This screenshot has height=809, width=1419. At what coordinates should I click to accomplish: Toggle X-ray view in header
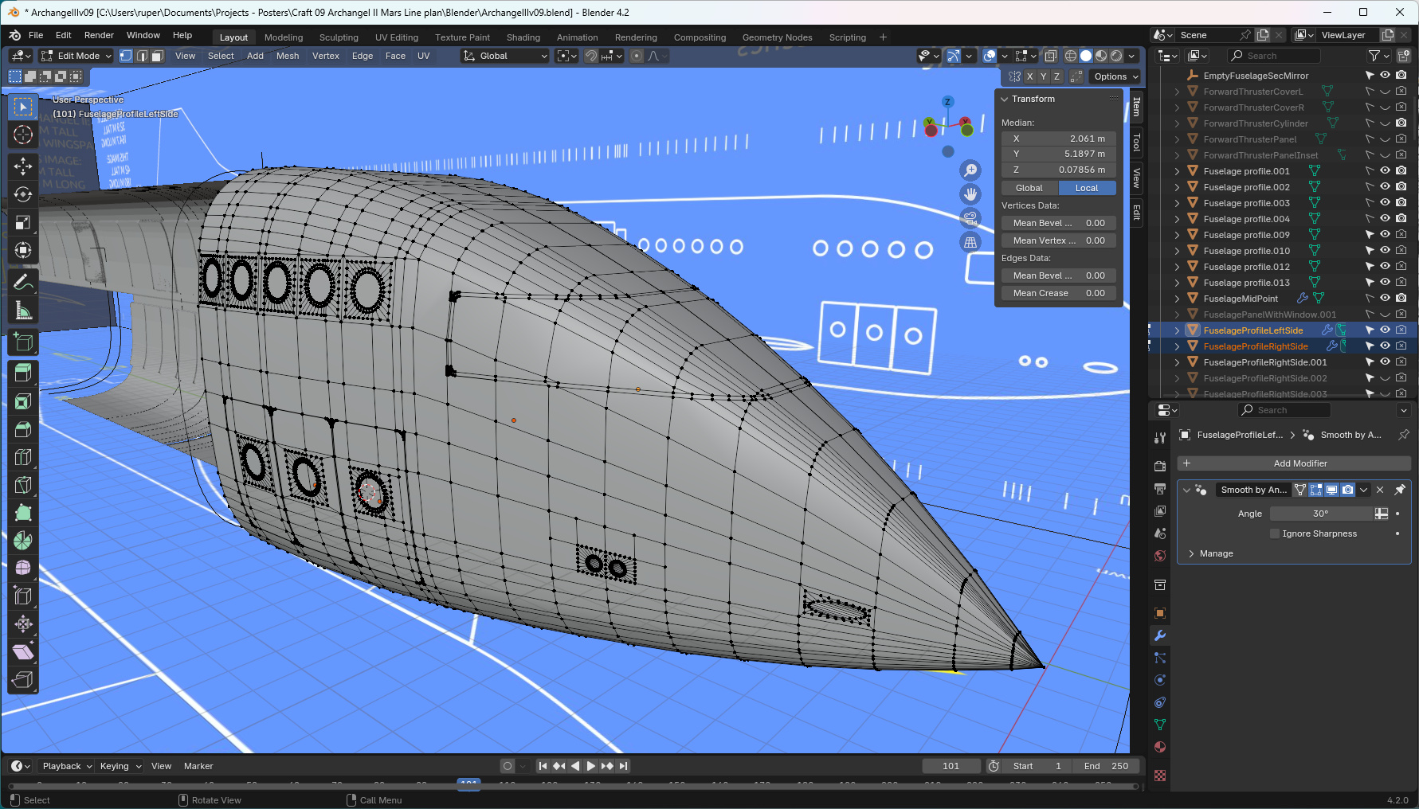[x=1051, y=56]
